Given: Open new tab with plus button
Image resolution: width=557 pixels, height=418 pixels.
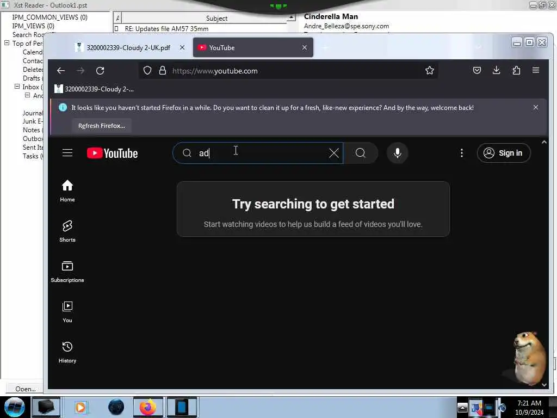Looking at the screenshot, I should point(325,48).
